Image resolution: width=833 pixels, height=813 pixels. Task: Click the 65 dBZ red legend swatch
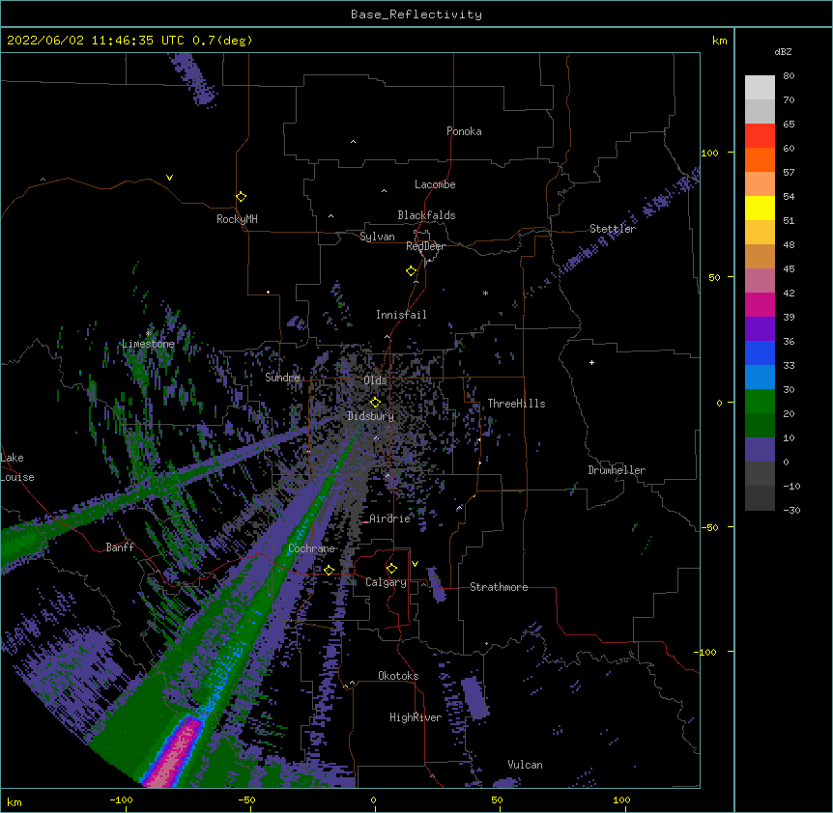[760, 135]
